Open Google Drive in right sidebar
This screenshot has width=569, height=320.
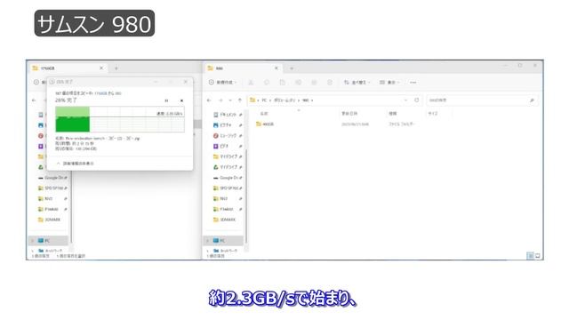[228, 178]
